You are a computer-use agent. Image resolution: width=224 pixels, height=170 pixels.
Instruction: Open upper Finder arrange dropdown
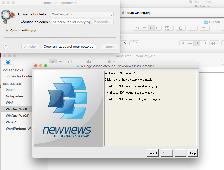(169, 28)
